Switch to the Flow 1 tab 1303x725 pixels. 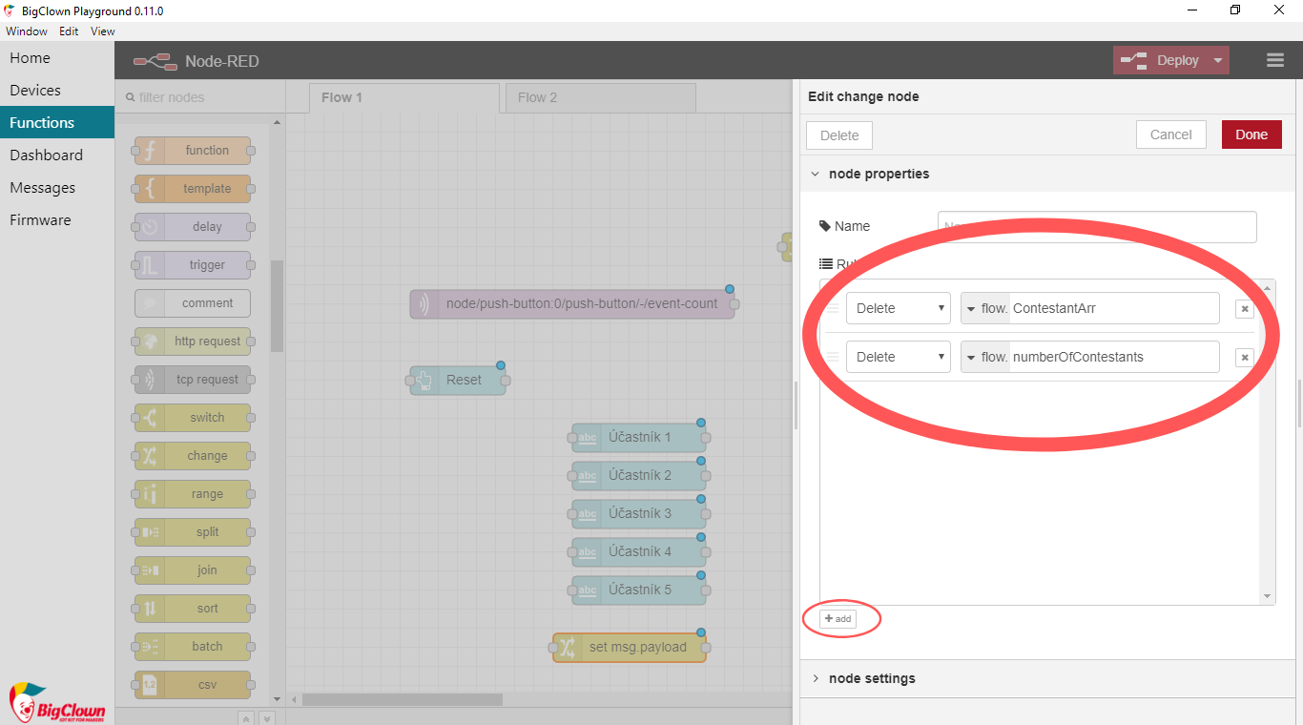[x=404, y=97]
